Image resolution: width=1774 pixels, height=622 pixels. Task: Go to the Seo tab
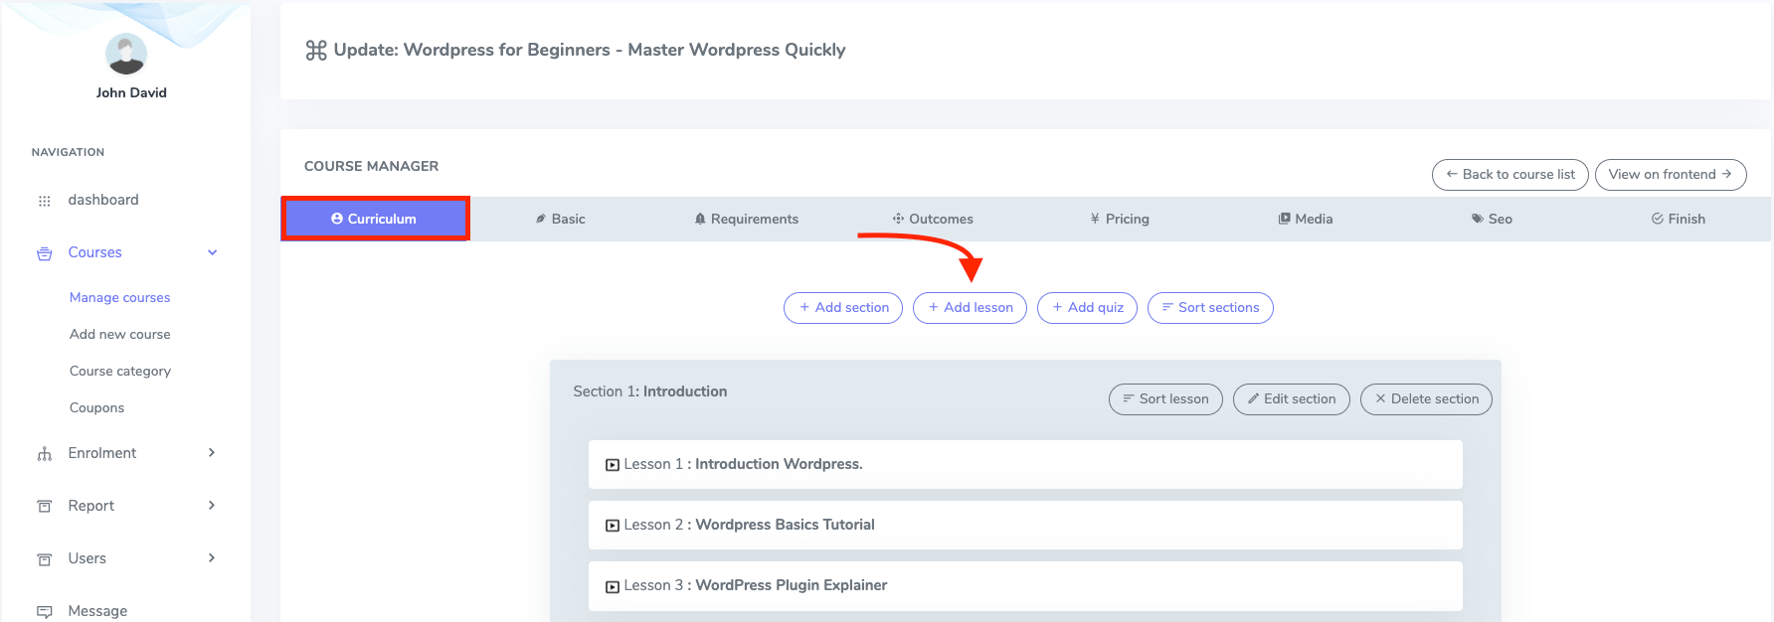point(1492,219)
